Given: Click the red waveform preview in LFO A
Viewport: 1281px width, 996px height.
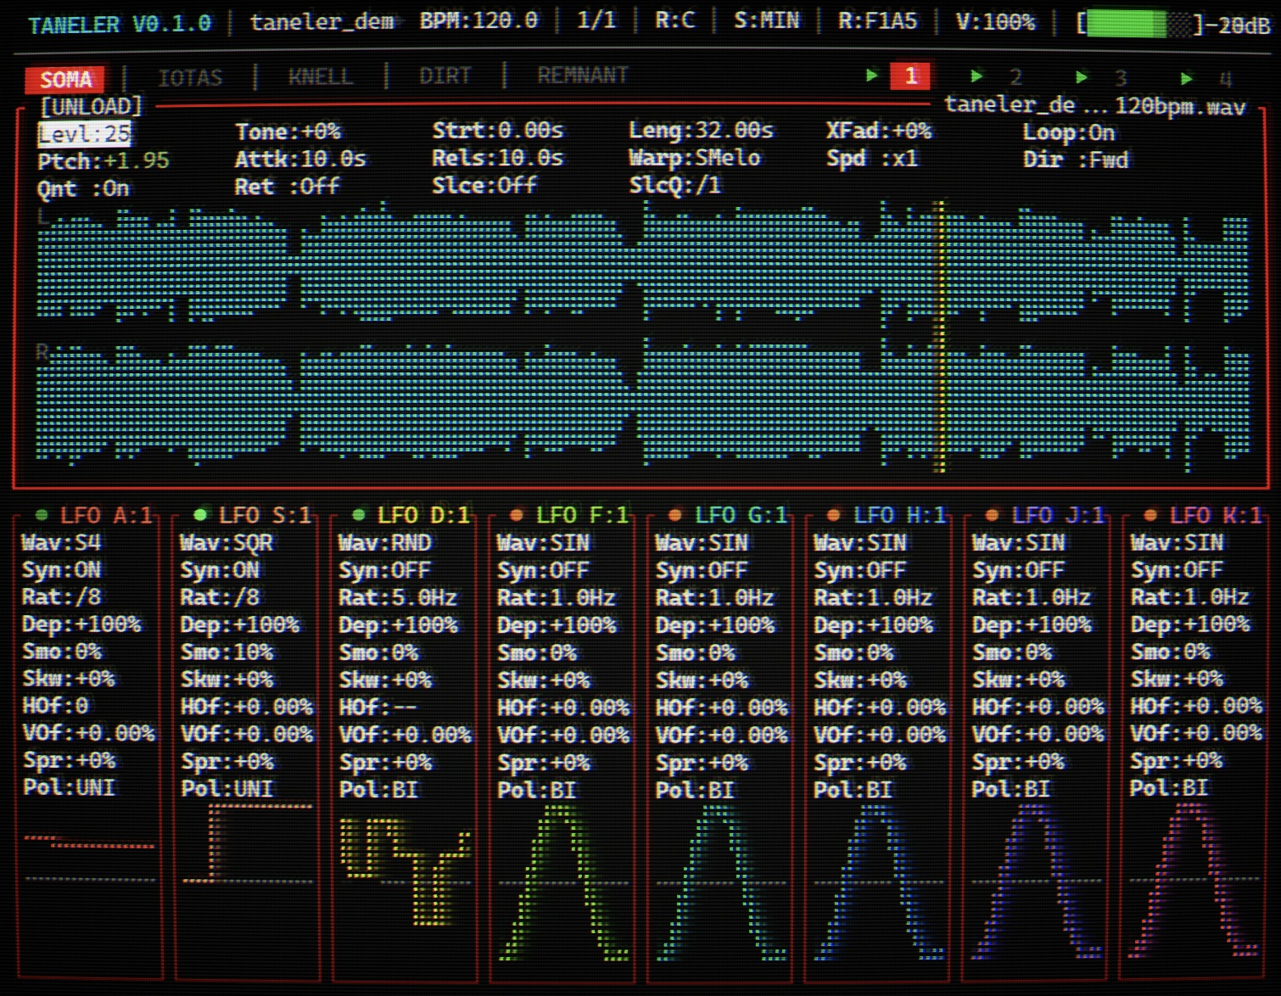Looking at the screenshot, I should point(89,842).
